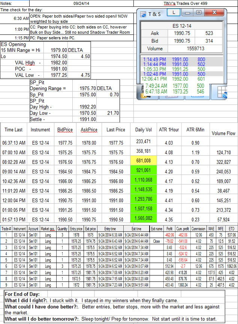The width and height of the screenshot is (238, 324).
Task: Click the green Daily Vol cell 1,565,082
Action: tap(143, 218)
